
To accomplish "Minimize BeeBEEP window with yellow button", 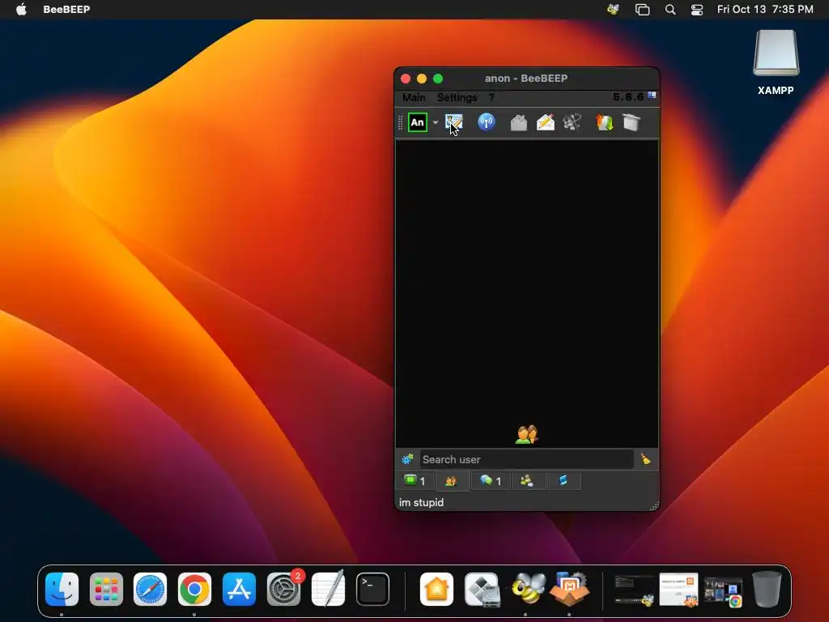I will (422, 79).
